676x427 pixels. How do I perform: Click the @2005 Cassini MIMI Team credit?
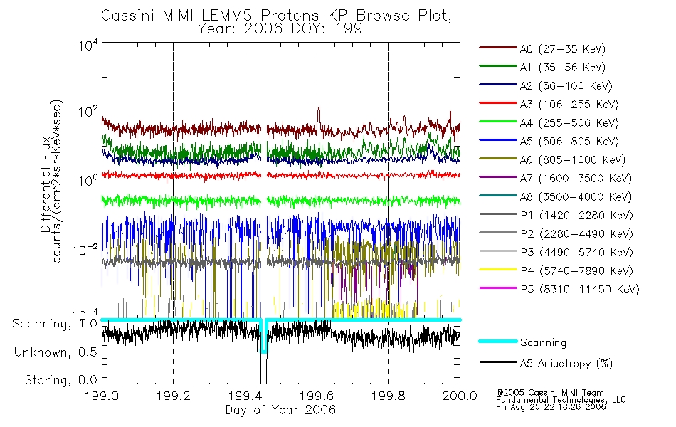coord(549,393)
